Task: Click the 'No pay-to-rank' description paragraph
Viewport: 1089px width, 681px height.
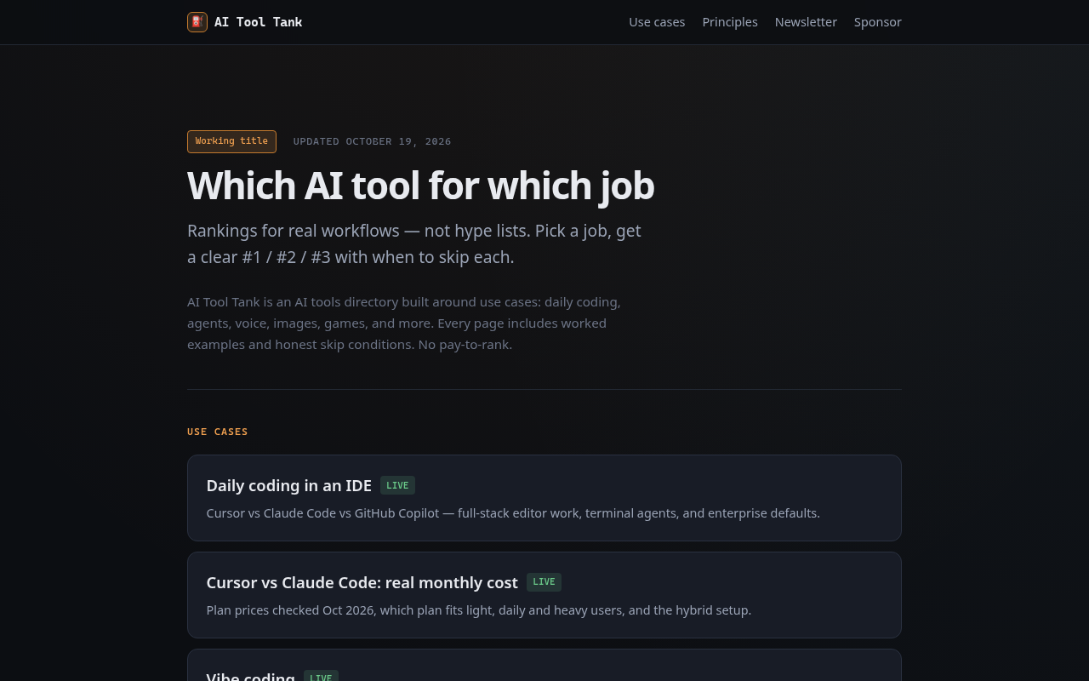Action: click(404, 323)
